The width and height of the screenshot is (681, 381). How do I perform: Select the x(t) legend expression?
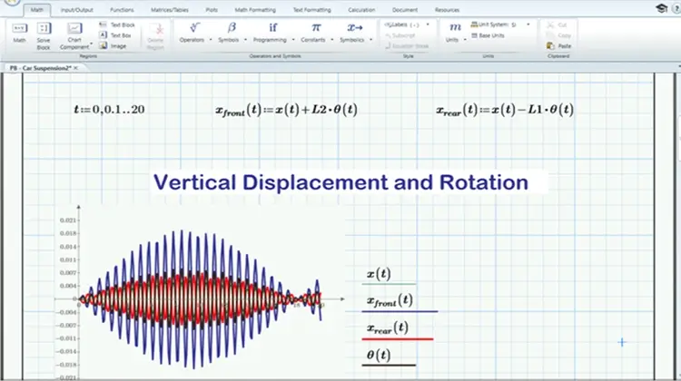[x=379, y=274]
